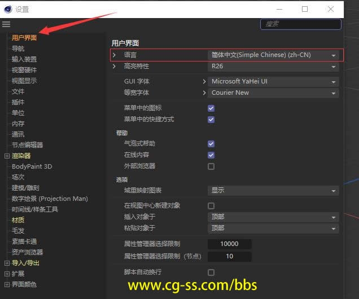Enable 在视图中心新建对象 checkbox
Viewport: 359px width, 299px height.
211,206
